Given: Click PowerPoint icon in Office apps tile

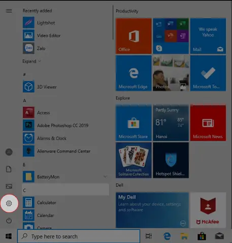Looking at the screenshot, I should [x=171, y=36].
